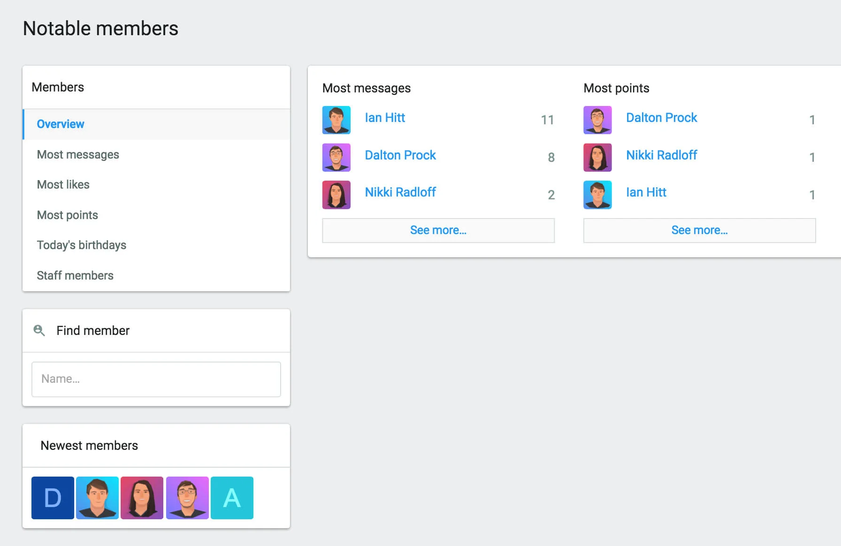This screenshot has width=841, height=546.
Task: Open Nikki Radloff's name link under Most messages
Action: pyautogui.click(x=400, y=192)
